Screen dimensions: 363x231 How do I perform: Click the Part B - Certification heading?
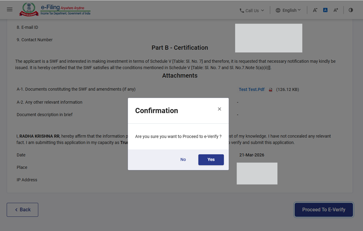180,48
